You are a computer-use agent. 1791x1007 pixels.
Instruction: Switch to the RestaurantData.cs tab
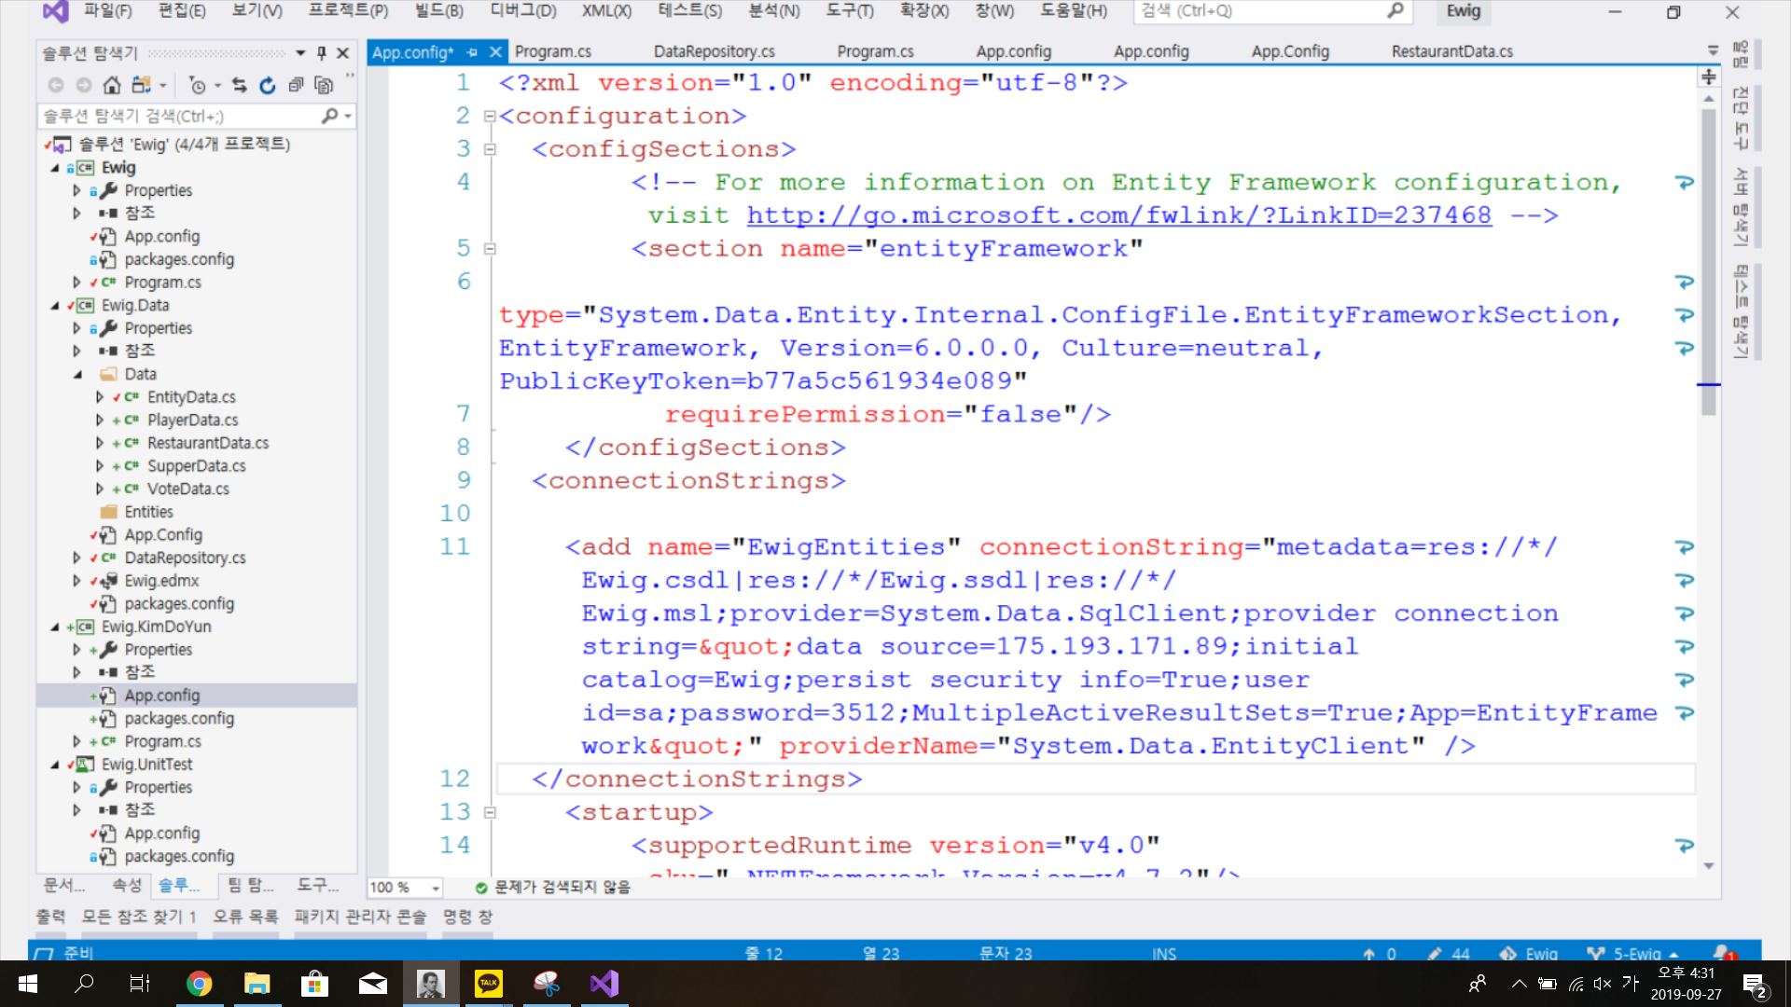pyautogui.click(x=1451, y=52)
